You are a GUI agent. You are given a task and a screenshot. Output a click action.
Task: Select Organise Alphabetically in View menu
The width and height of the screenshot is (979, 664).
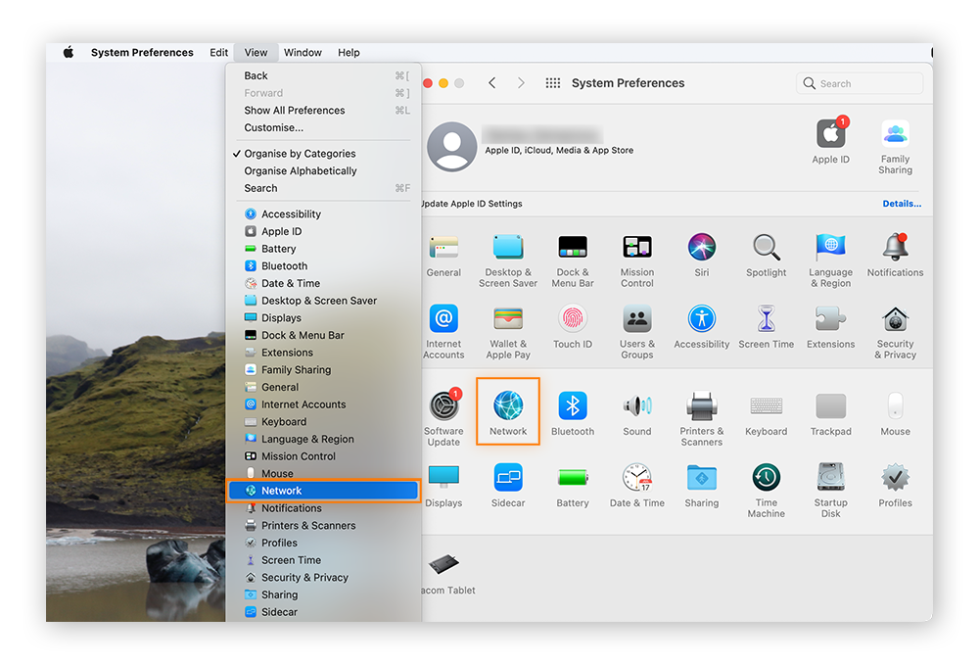[302, 170]
